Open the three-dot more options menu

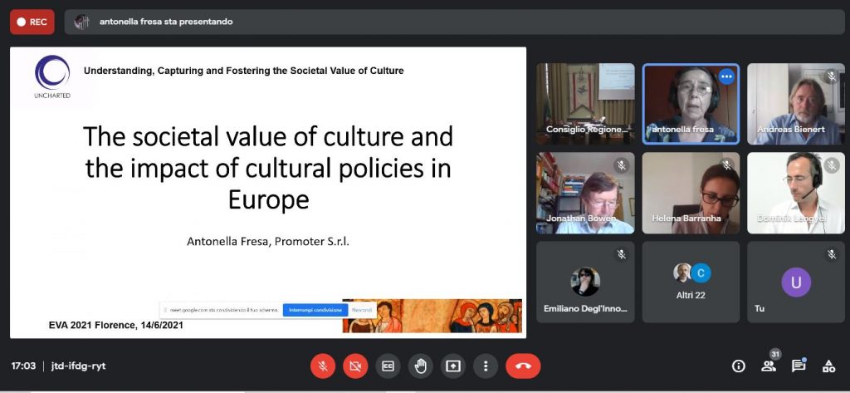pyautogui.click(x=485, y=366)
